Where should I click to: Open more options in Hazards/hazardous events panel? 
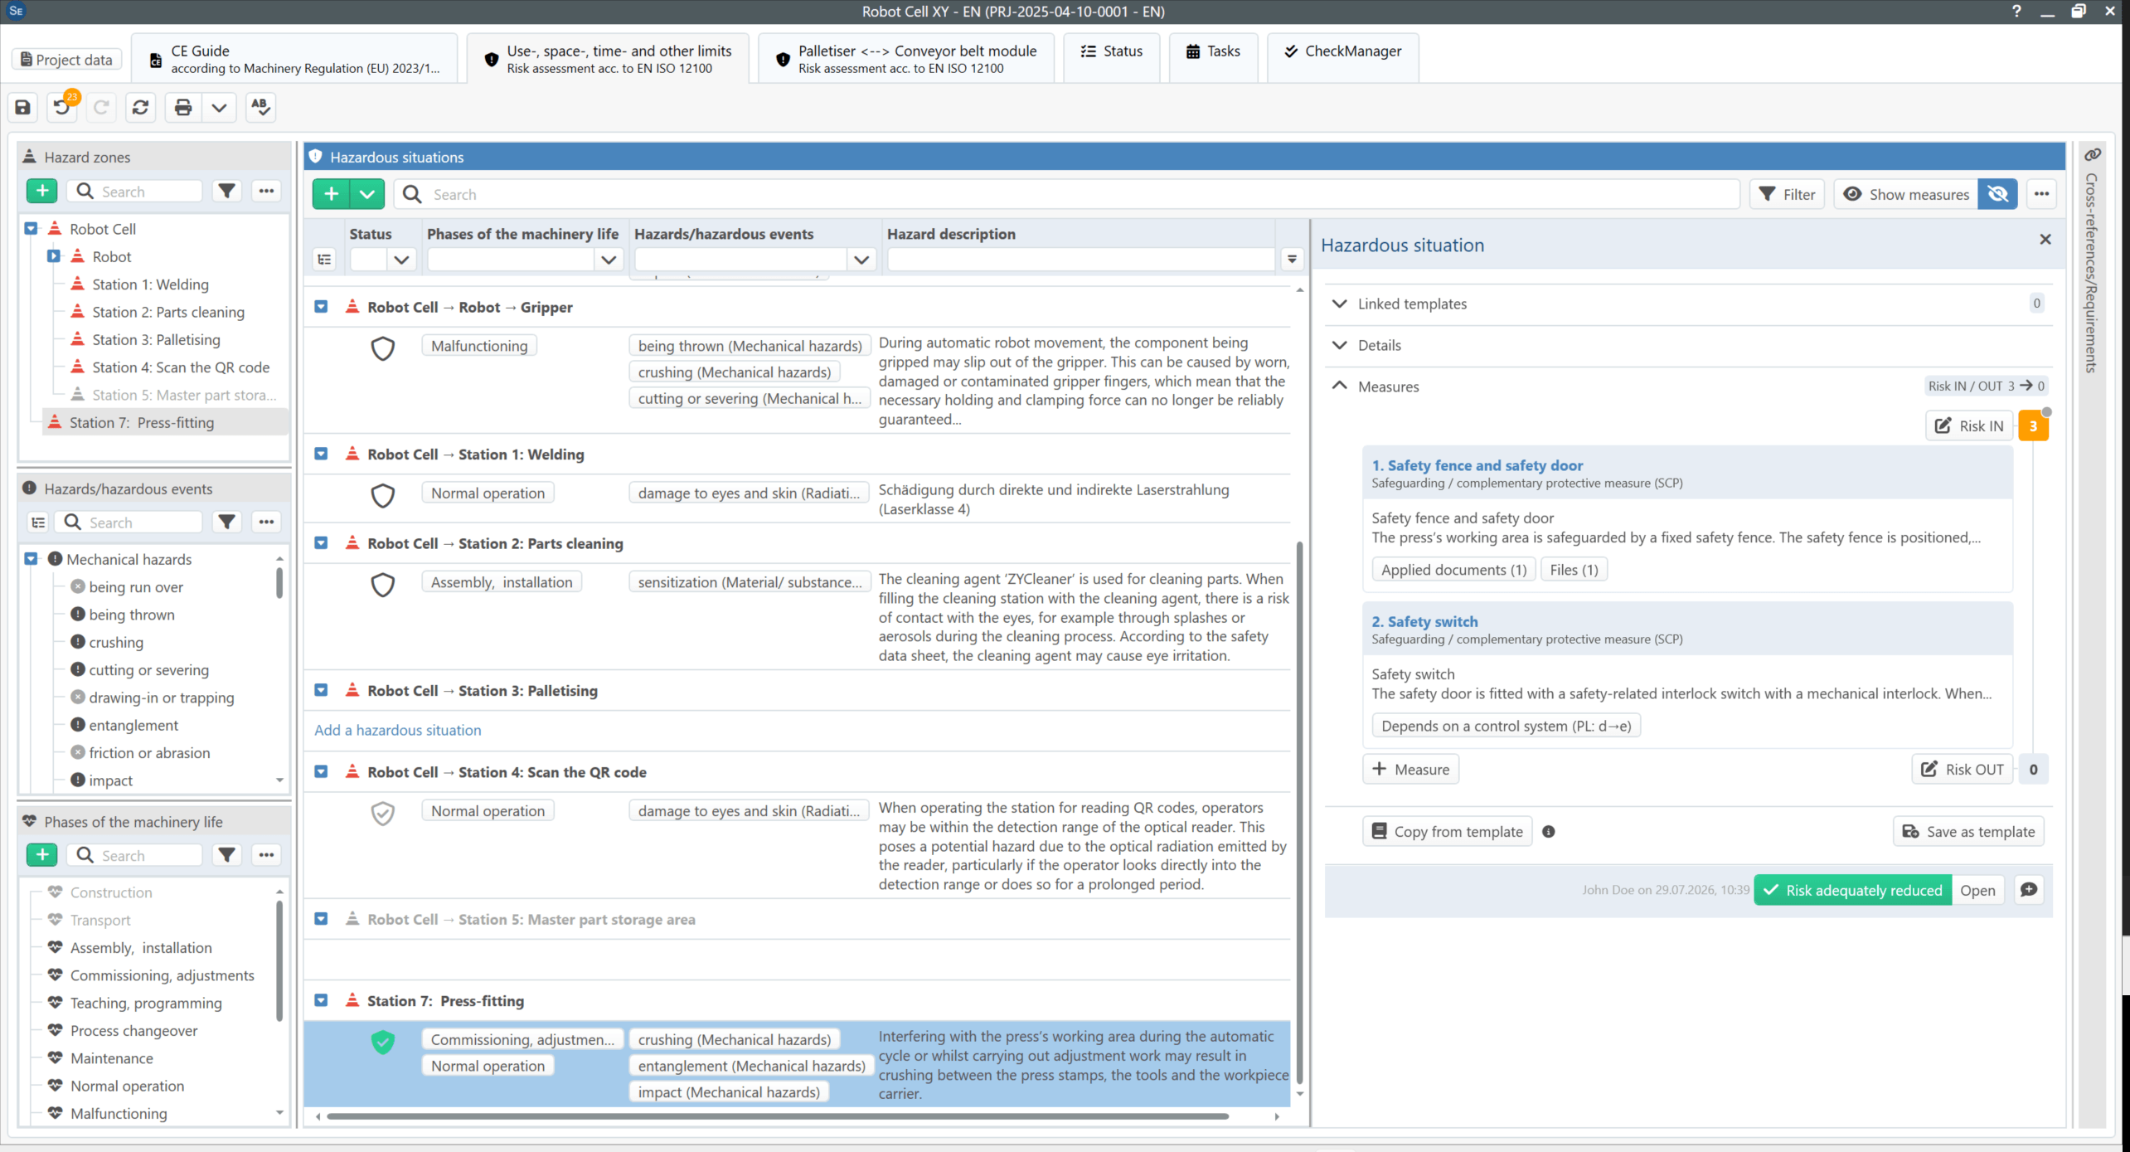[266, 522]
